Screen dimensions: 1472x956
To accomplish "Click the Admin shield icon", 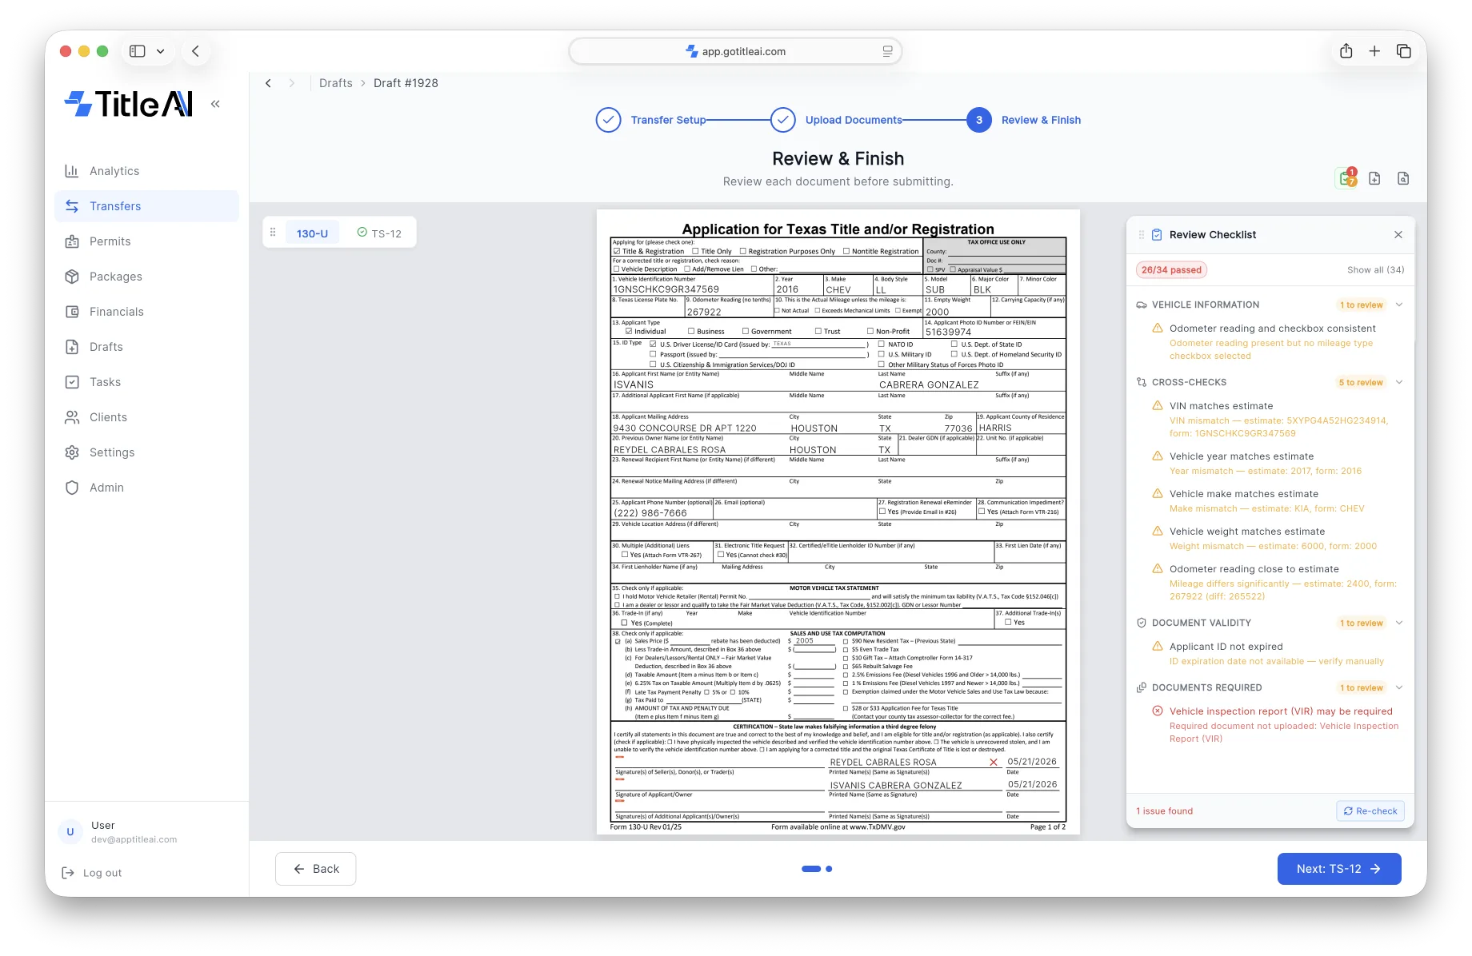I will 72,488.
